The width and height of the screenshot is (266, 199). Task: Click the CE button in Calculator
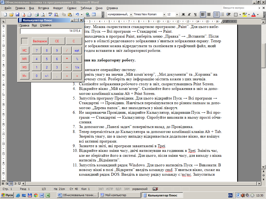tap(57, 41)
